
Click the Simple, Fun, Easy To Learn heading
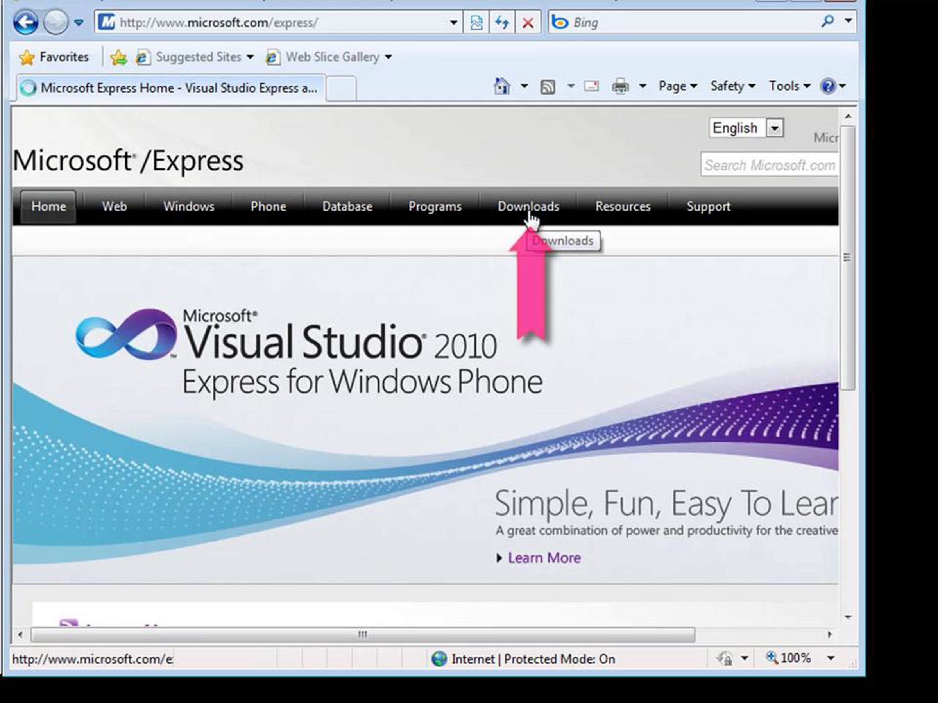click(666, 504)
